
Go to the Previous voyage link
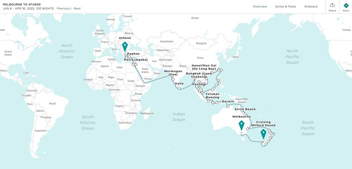coord(63,8)
